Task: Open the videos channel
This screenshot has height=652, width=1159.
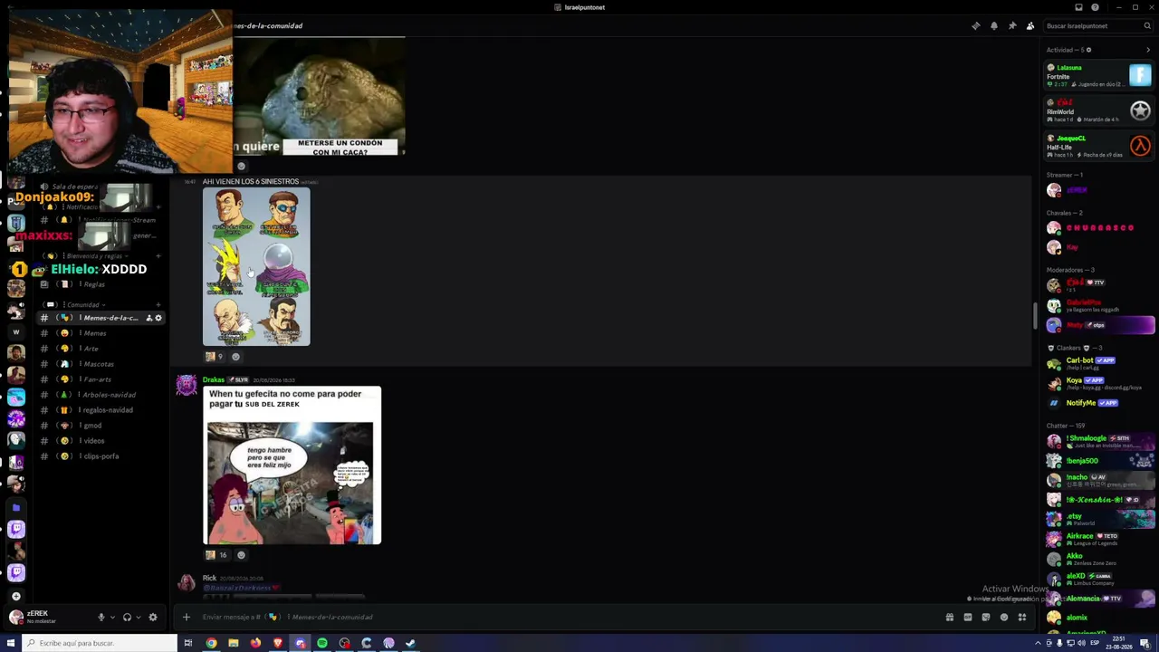Action: click(101, 441)
